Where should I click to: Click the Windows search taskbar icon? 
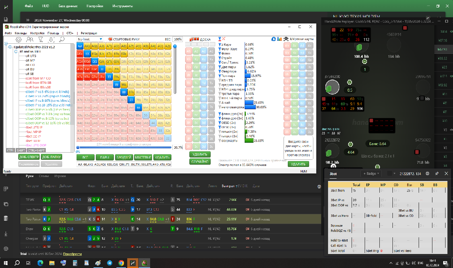tap(17, 262)
